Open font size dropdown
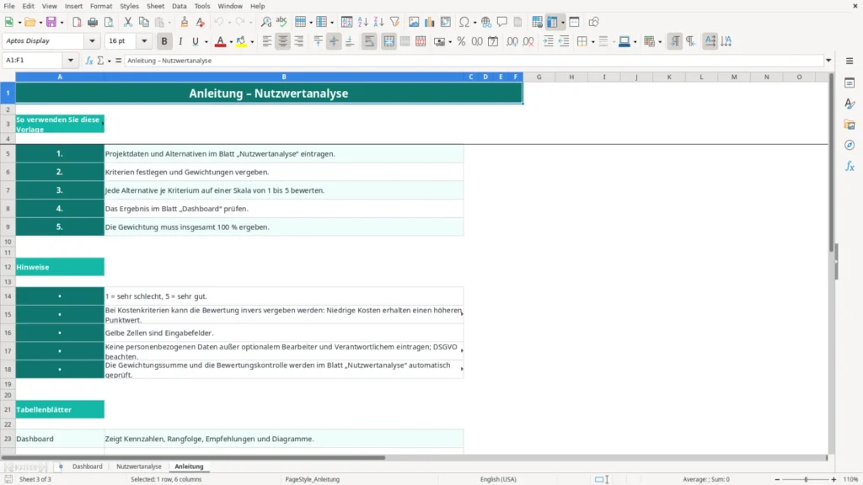Viewport: 863px width, 485px height. pyautogui.click(x=144, y=40)
